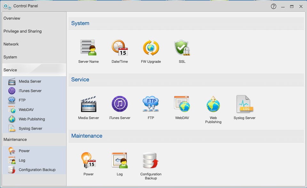Open the Server Name settings icon

click(x=88, y=48)
